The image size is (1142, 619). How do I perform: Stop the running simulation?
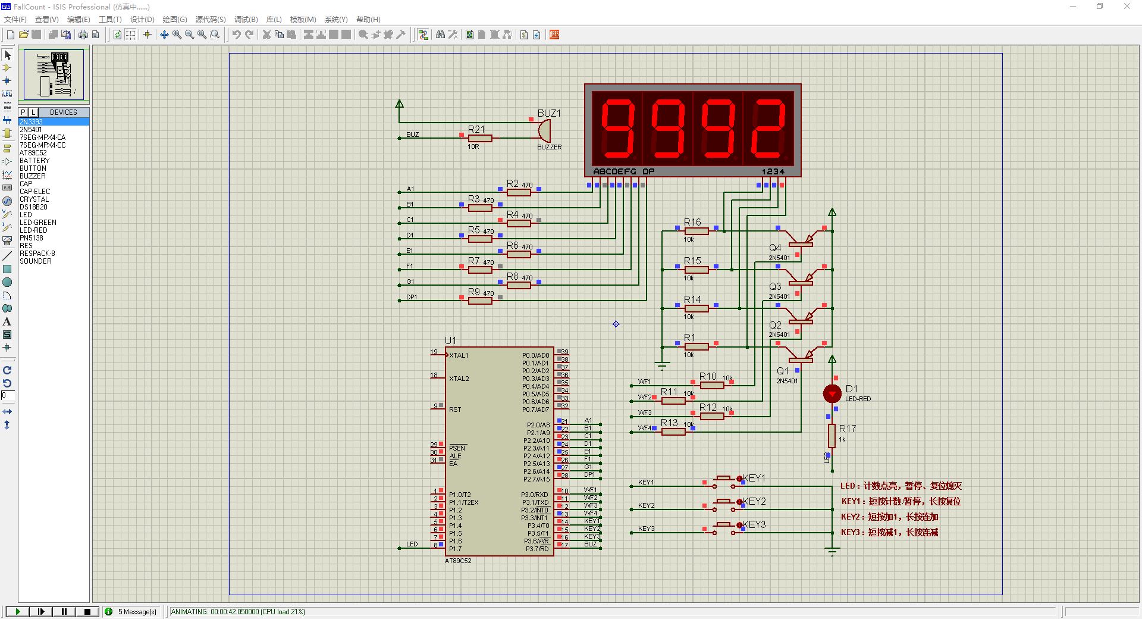[x=87, y=611]
